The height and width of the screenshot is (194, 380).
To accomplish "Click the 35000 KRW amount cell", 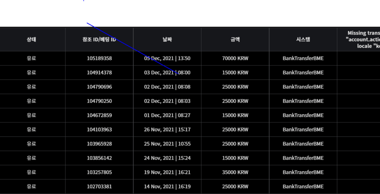I will pos(235,172).
